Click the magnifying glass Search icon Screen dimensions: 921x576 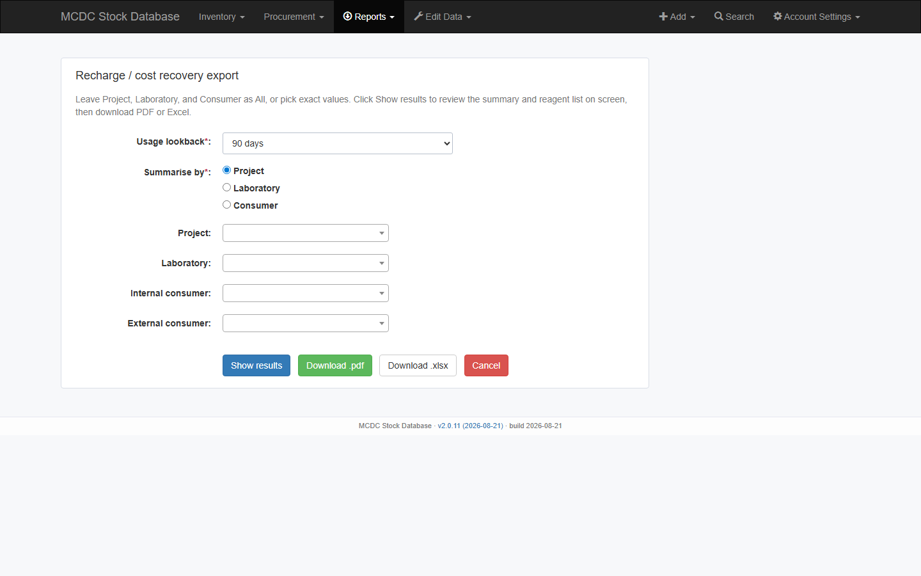[x=719, y=16]
